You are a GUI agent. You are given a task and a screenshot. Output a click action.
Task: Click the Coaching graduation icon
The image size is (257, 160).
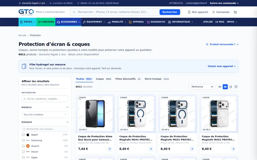[39, 22]
